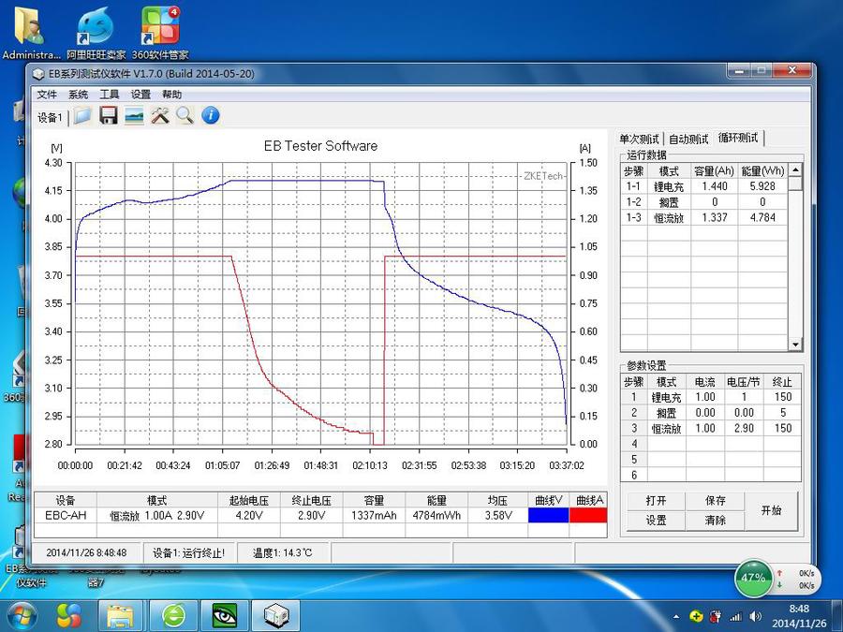Click the magnifier zoom toolbar icon
The height and width of the screenshot is (632, 843).
pyautogui.click(x=185, y=115)
